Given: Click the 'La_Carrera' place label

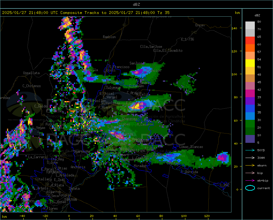Looking at the screenshot, I should coord(37,157).
